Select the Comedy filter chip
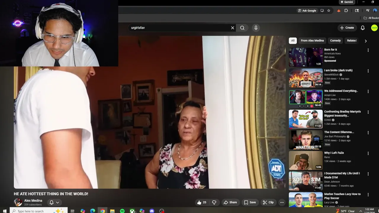The height and width of the screenshot is (213, 379). coord(335,41)
